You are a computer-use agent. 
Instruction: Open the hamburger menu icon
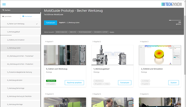pos(4,4)
